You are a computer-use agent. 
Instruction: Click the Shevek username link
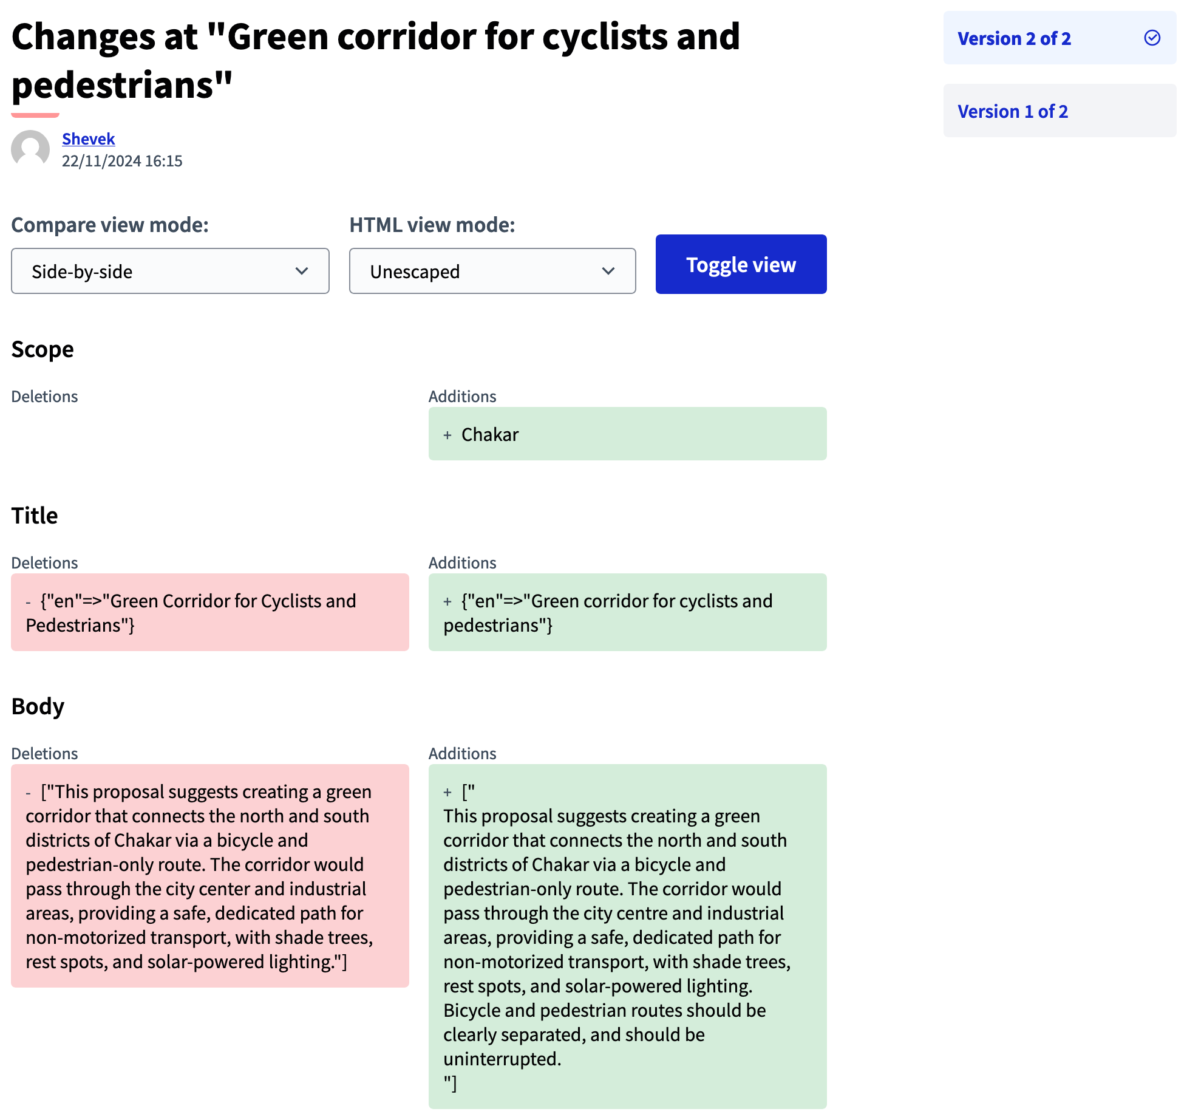point(87,138)
